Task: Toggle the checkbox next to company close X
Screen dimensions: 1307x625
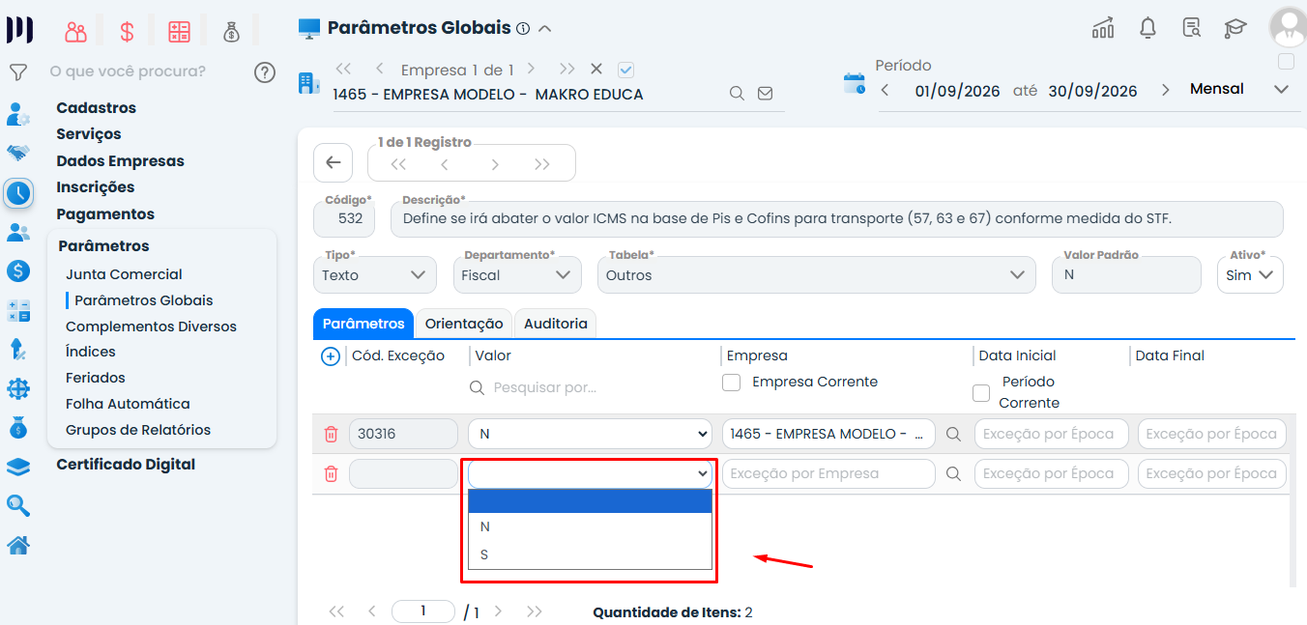Action: (625, 70)
